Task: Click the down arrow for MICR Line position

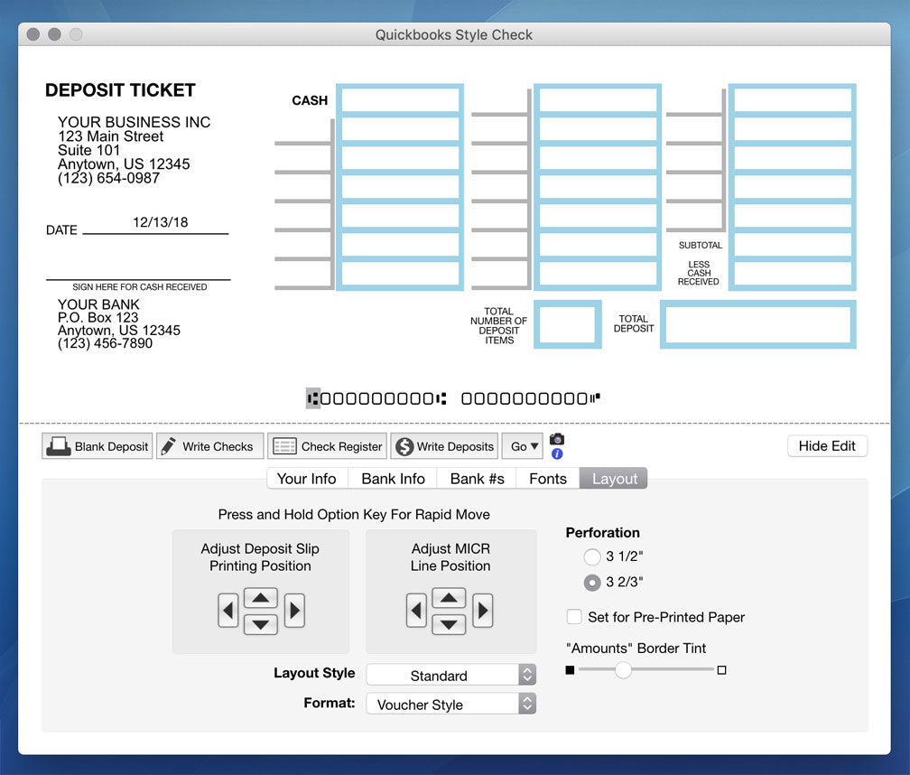Action: pyautogui.click(x=449, y=624)
